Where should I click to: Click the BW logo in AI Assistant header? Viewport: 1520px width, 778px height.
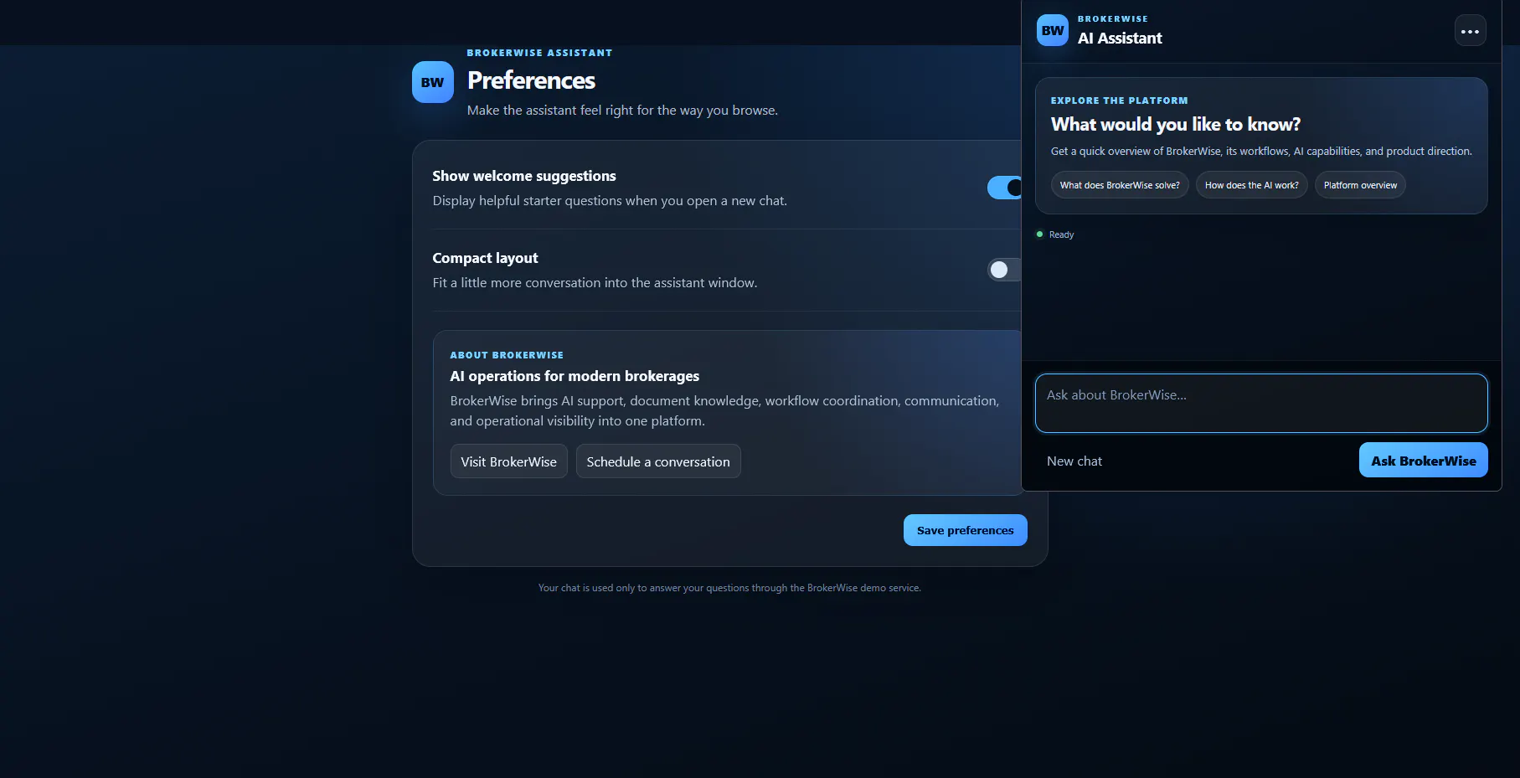(1053, 31)
